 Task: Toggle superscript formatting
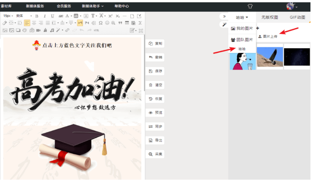click(x=111, y=16)
